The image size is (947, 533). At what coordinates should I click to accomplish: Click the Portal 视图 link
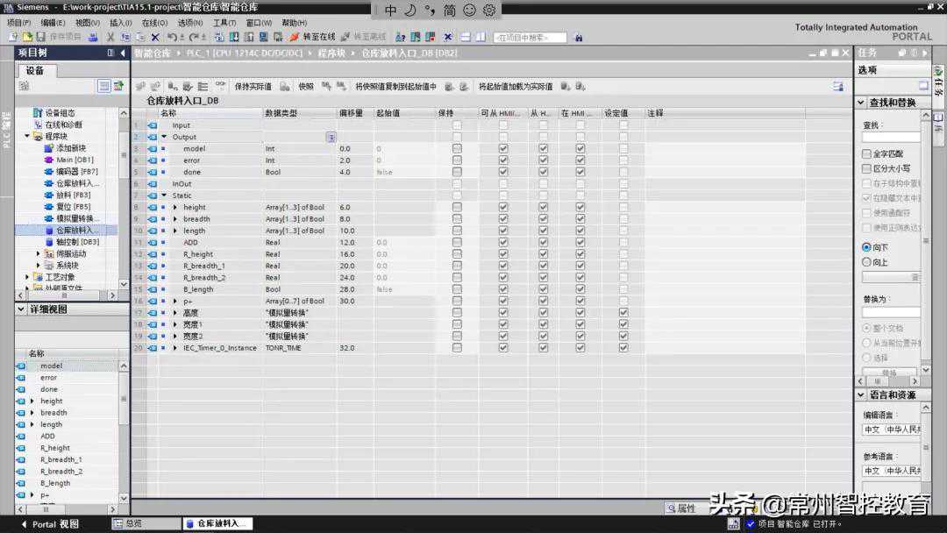[x=55, y=524]
